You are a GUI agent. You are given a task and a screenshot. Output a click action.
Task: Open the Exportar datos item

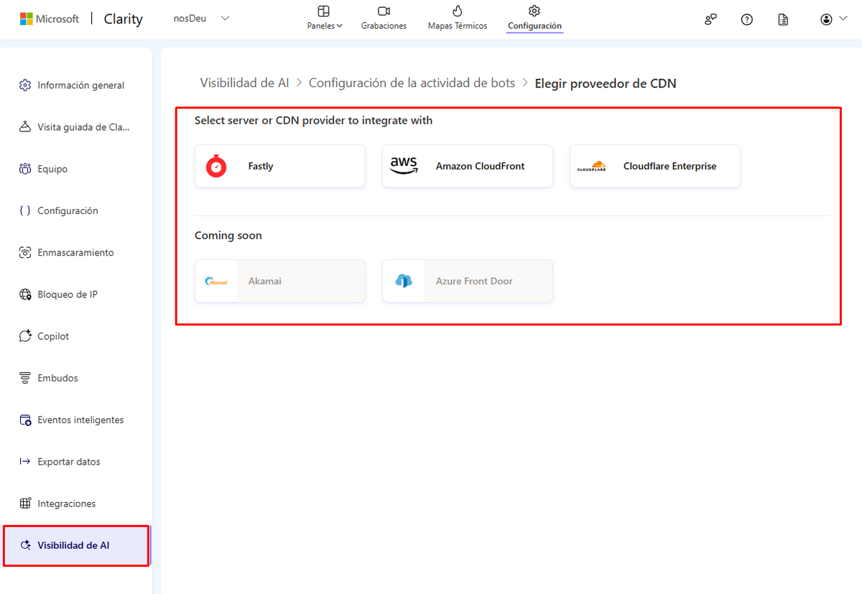76,462
